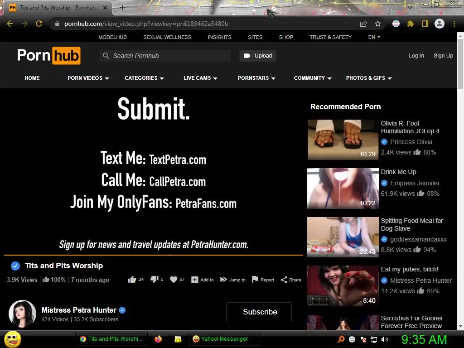The height and width of the screenshot is (348, 464).
Task: Click the blue verified badge beside the video title
Action: [15, 266]
